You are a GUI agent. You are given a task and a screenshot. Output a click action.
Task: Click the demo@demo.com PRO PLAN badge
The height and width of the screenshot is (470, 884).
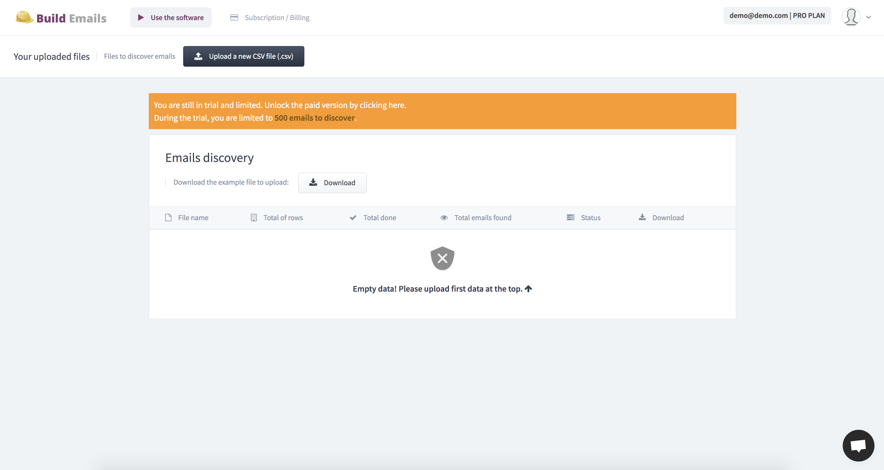(x=777, y=15)
